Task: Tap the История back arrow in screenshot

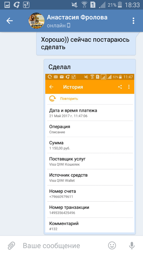Action: [51, 87]
